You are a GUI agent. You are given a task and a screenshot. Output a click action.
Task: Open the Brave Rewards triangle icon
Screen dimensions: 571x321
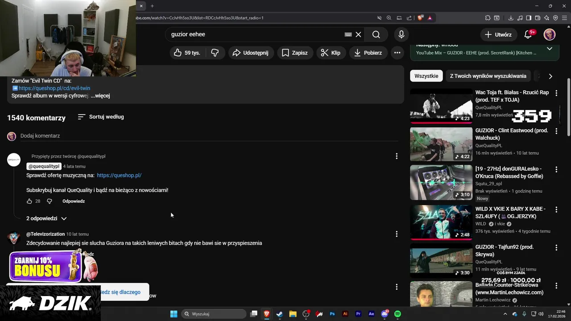tap(430, 18)
